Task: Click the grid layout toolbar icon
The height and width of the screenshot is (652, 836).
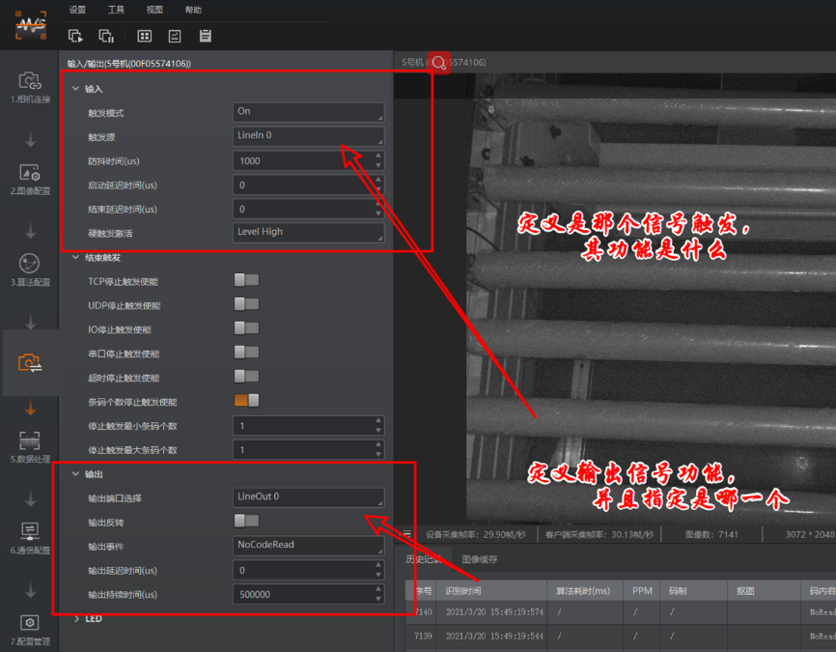Action: [x=145, y=36]
